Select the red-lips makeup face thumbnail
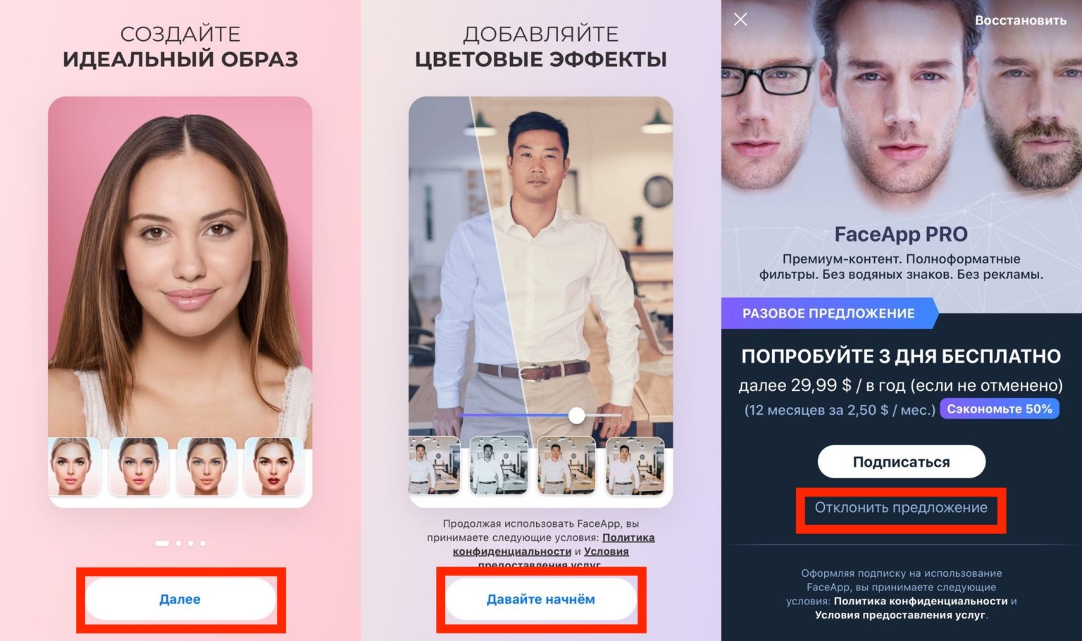 [x=273, y=466]
